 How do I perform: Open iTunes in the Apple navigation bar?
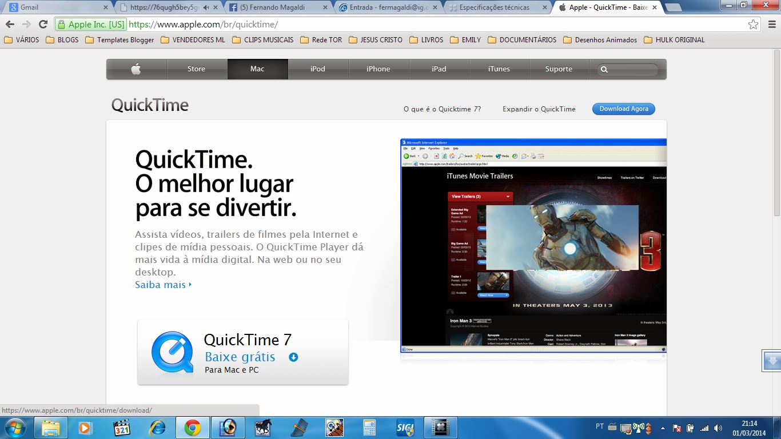(499, 69)
